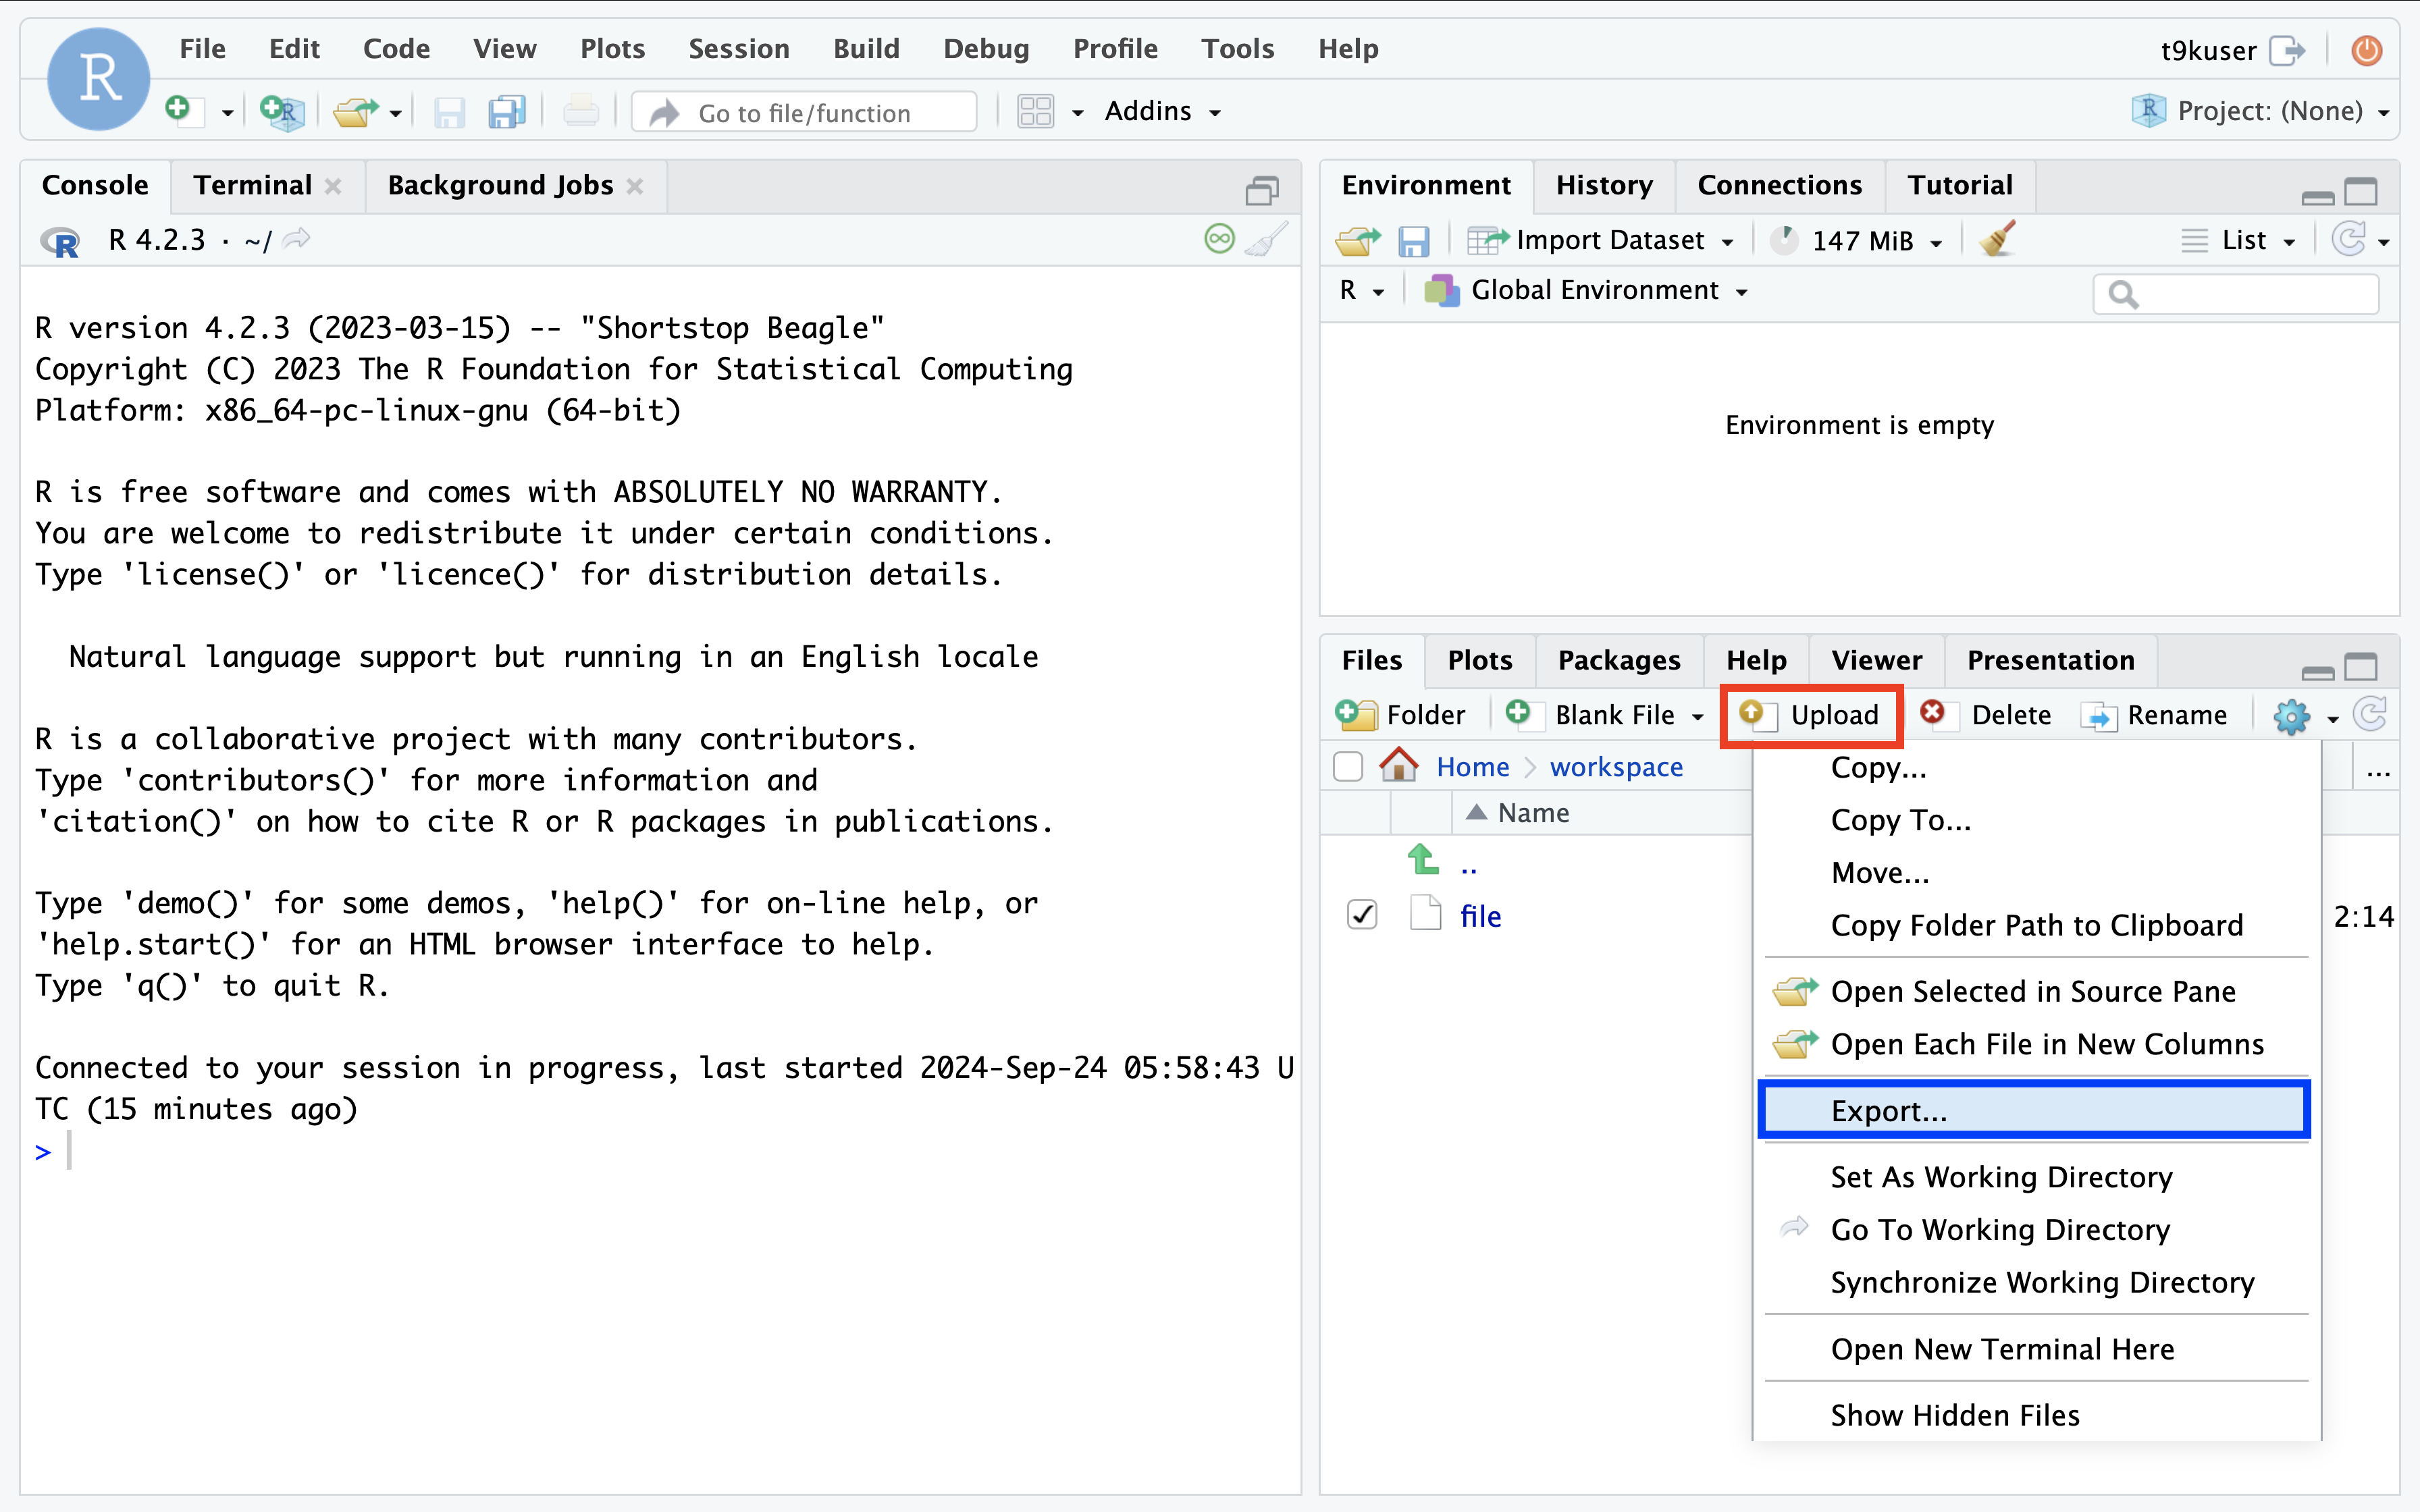
Task: Click the workspace panes grid icon
Action: pyautogui.click(x=1035, y=111)
